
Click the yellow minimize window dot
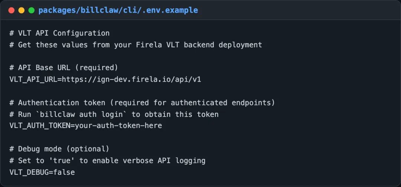(x=22, y=10)
